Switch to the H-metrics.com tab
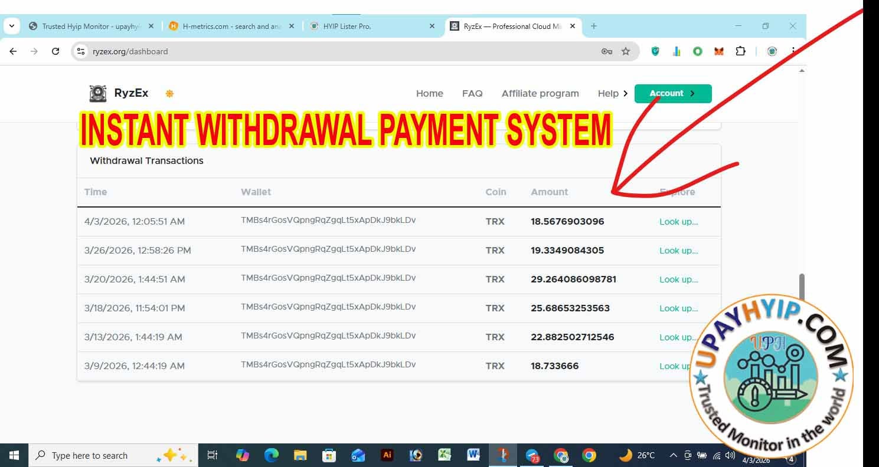This screenshot has height=467, width=879. click(232, 26)
